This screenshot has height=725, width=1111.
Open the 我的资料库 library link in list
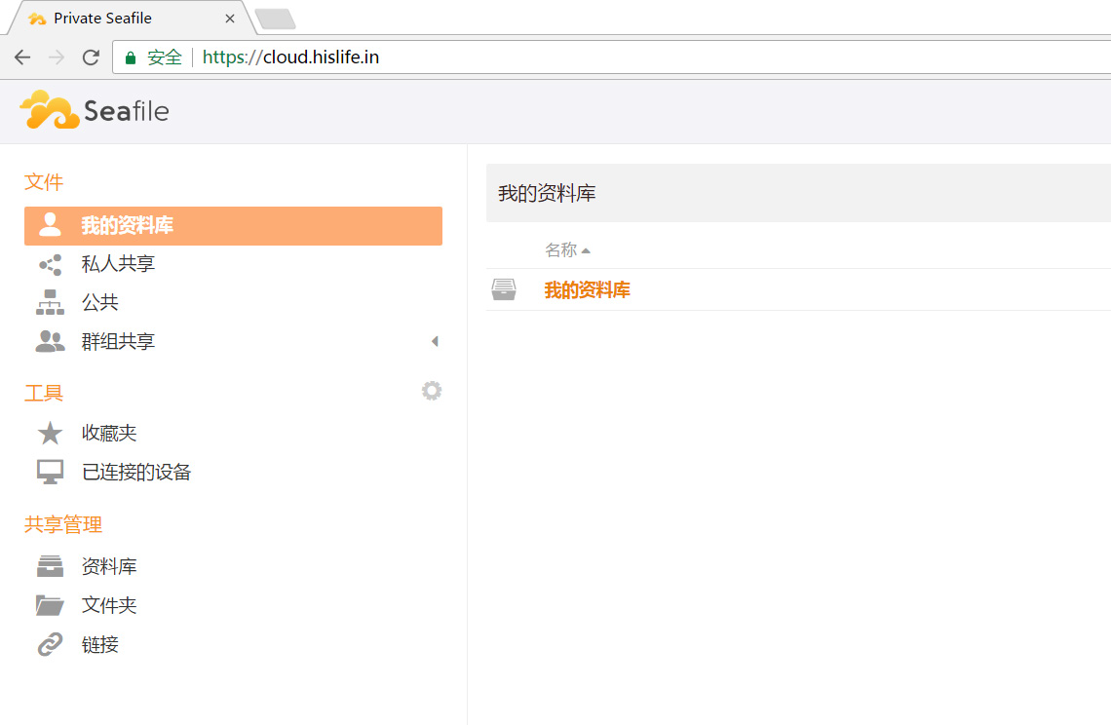click(587, 290)
